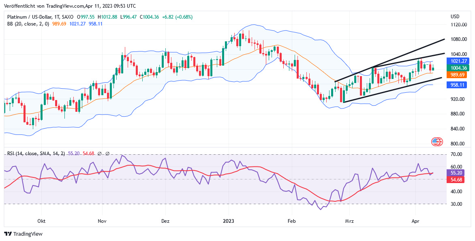Click the Apr label on the time axis

tap(415, 222)
